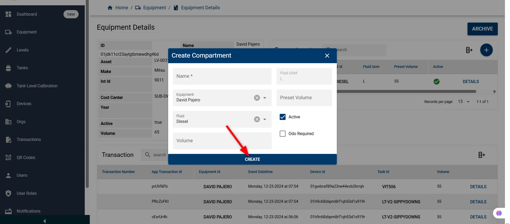Open the User Roles menu item
Image resolution: width=510 pixels, height=224 pixels.
[27, 193]
